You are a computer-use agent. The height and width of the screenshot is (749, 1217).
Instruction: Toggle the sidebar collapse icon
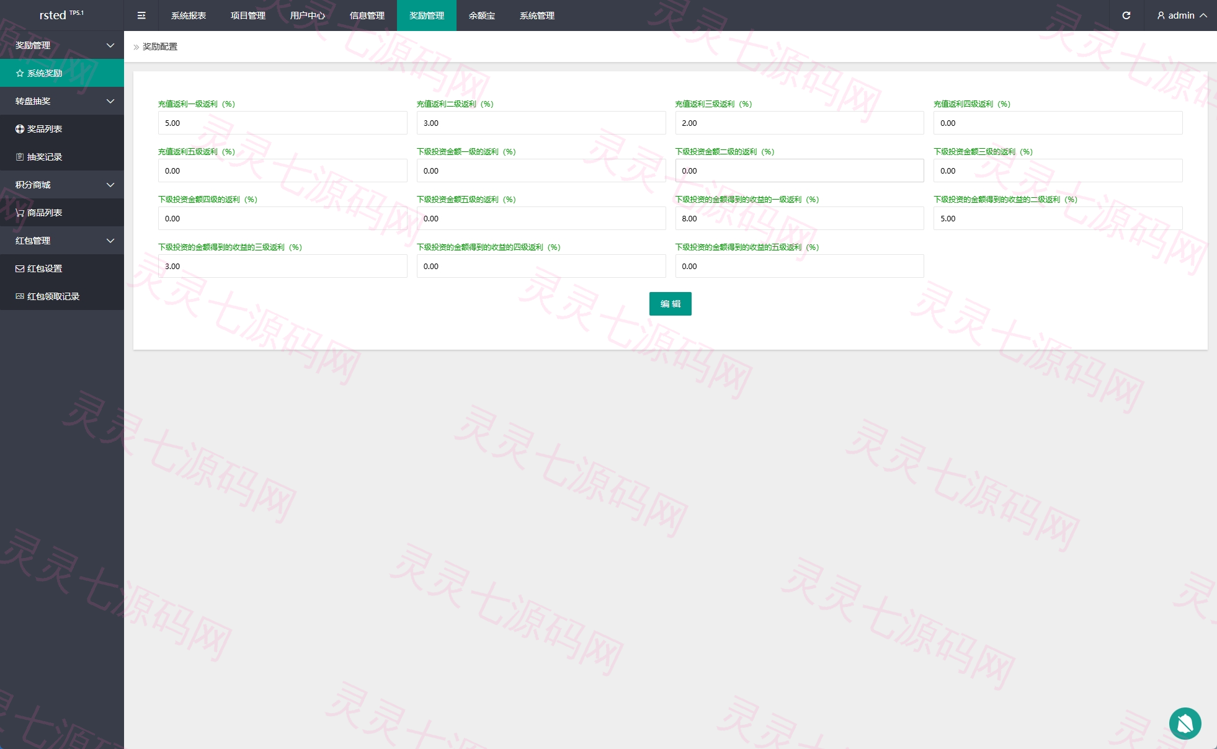(x=141, y=16)
